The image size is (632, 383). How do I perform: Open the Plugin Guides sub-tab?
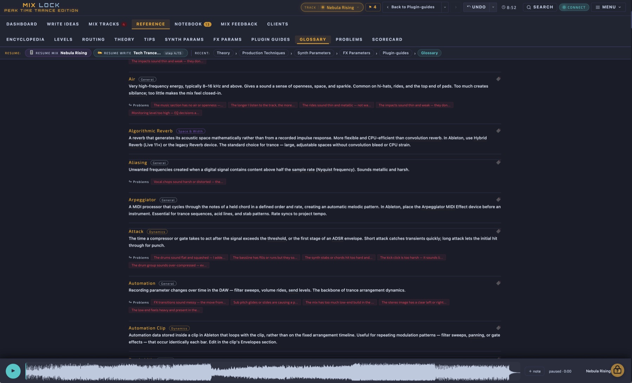coord(271,40)
